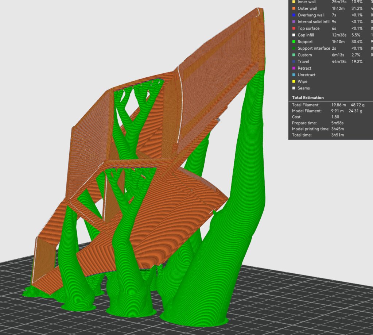The width and height of the screenshot is (373, 335).
Task: Select Model printing time value "3h45m"
Action: [x=338, y=129]
